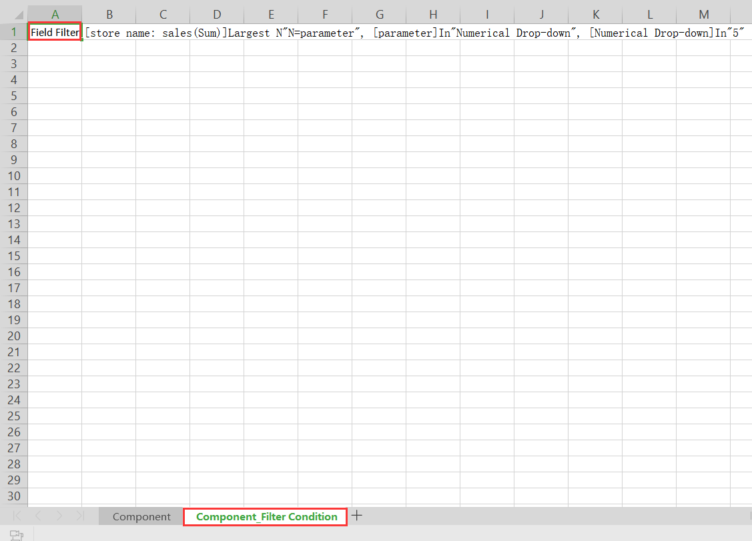Switch to the Component sheet tab
Screen dimensions: 752x541
[141, 516]
